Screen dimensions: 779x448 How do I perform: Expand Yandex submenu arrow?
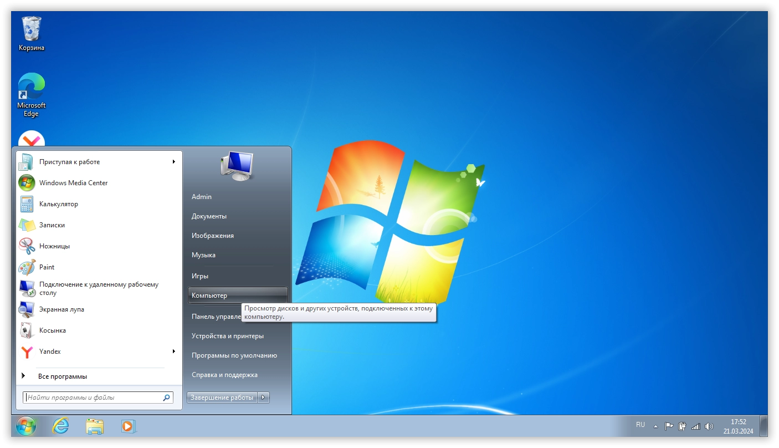pyautogui.click(x=173, y=352)
